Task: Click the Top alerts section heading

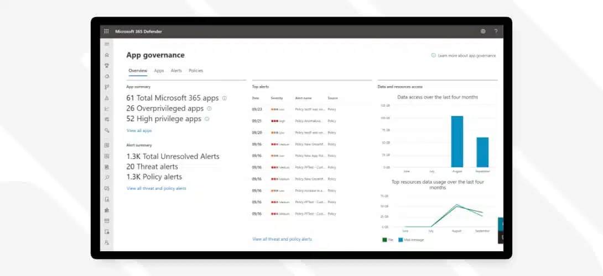Action: [x=261, y=87]
